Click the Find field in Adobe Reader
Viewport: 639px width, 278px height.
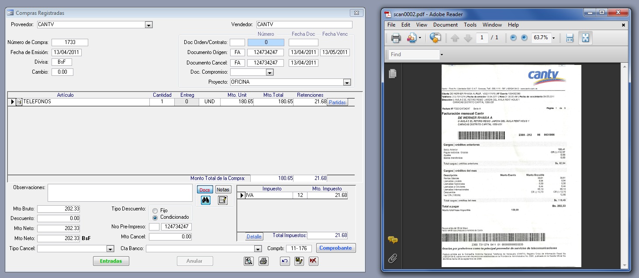click(414, 54)
